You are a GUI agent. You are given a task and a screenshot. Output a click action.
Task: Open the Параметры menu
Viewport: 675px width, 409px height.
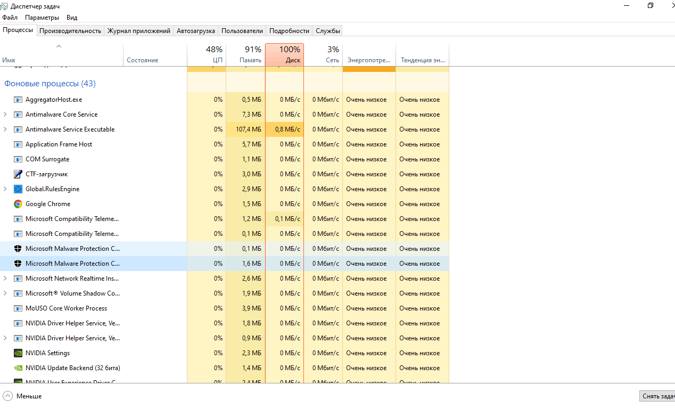tap(42, 17)
